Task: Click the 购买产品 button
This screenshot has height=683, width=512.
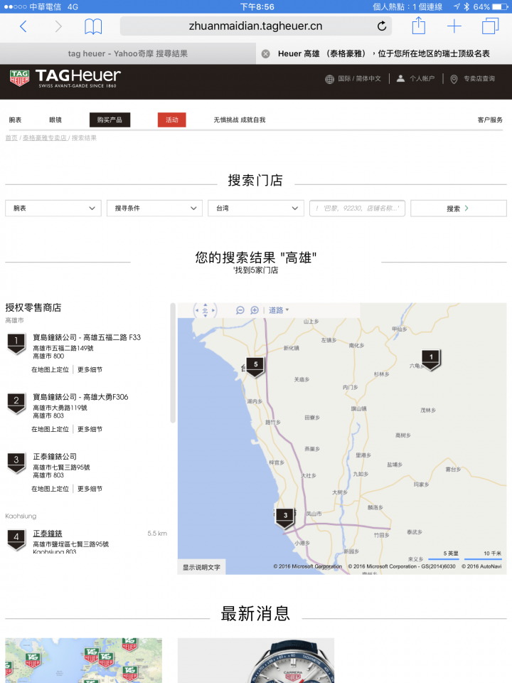Action: (x=110, y=120)
